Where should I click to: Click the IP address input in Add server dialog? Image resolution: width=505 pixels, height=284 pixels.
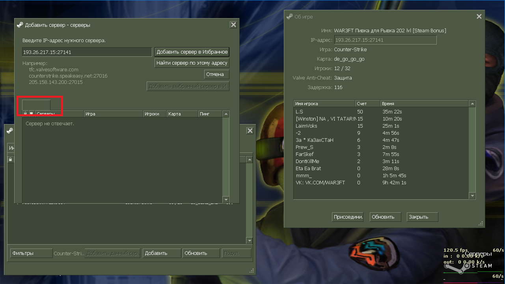pos(87,52)
